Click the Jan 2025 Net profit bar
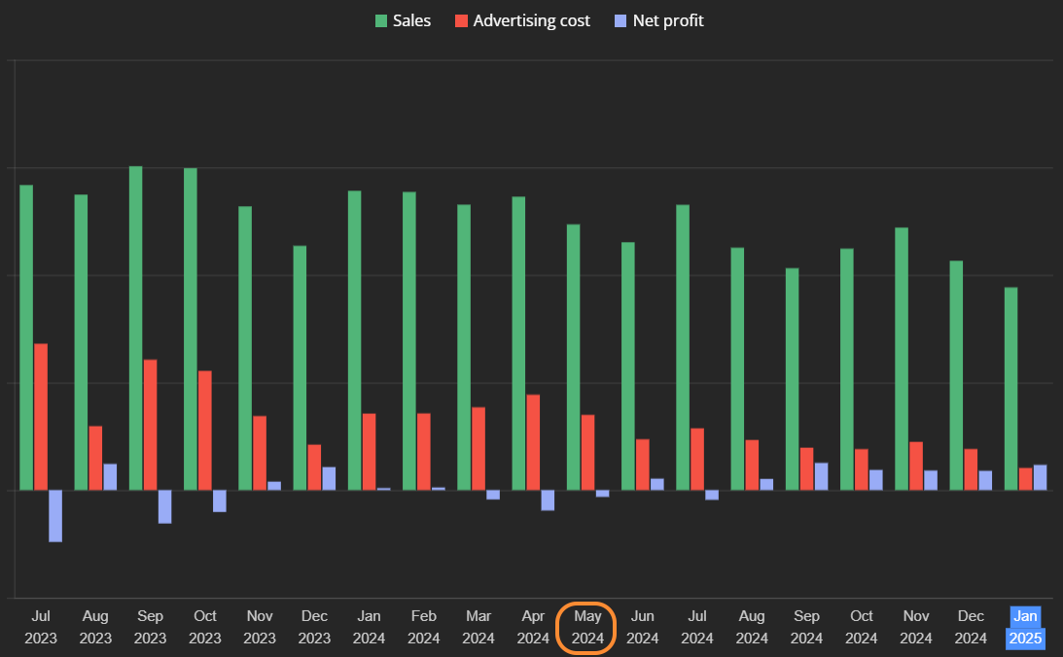 [x=1040, y=477]
